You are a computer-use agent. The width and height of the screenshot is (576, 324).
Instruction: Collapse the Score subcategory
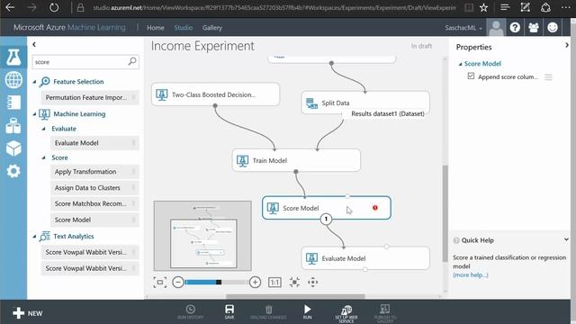pyautogui.click(x=44, y=157)
